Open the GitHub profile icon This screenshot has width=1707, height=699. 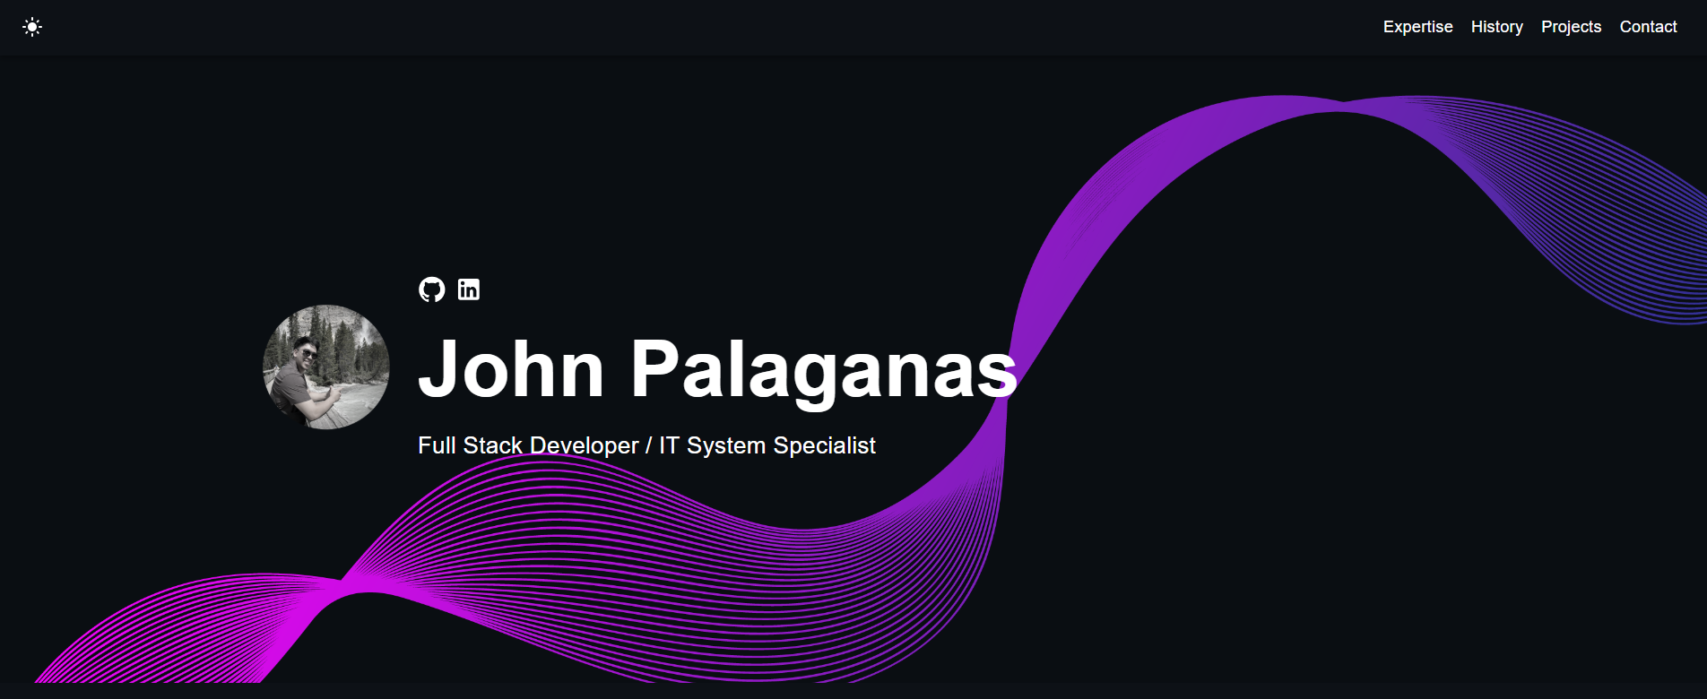pyautogui.click(x=432, y=289)
